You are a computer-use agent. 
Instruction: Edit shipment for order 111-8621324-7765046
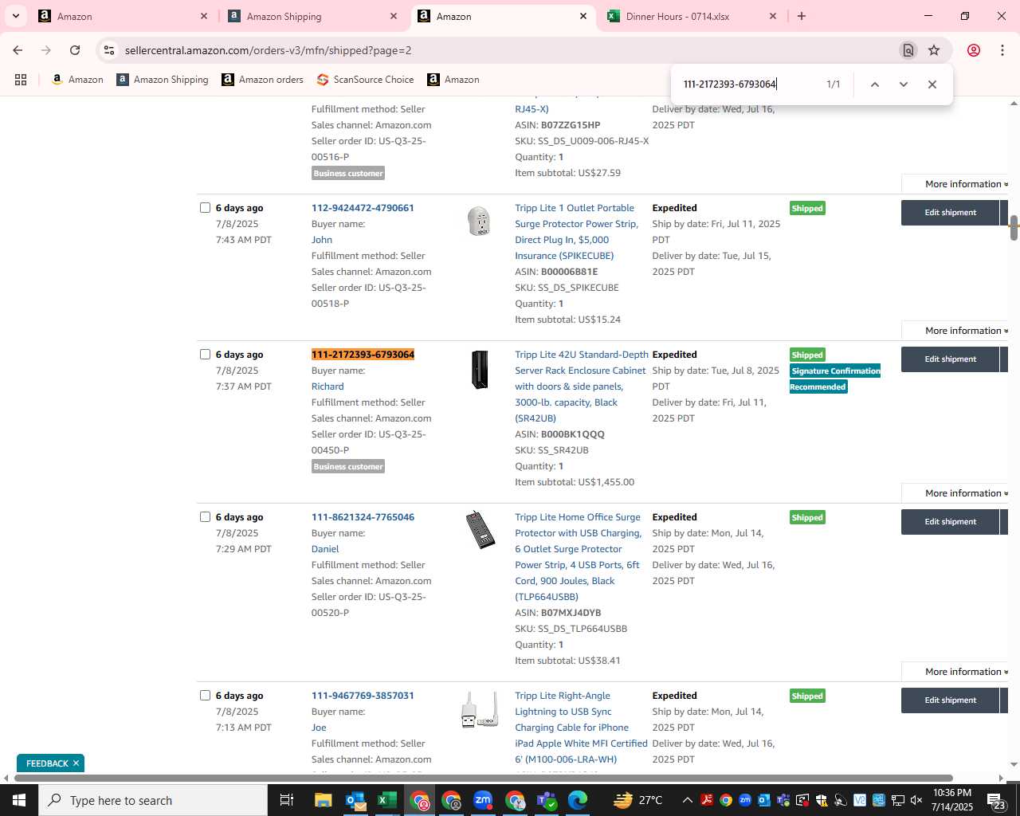(950, 522)
